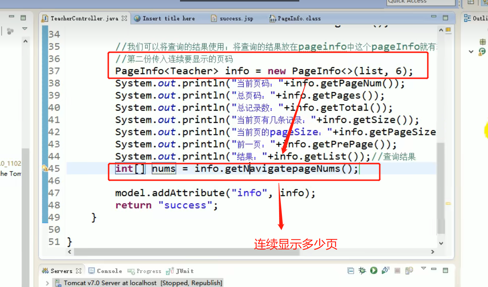Viewport: 488px width, 287px height.
Task: Open the JUnit tab
Action: (180, 271)
